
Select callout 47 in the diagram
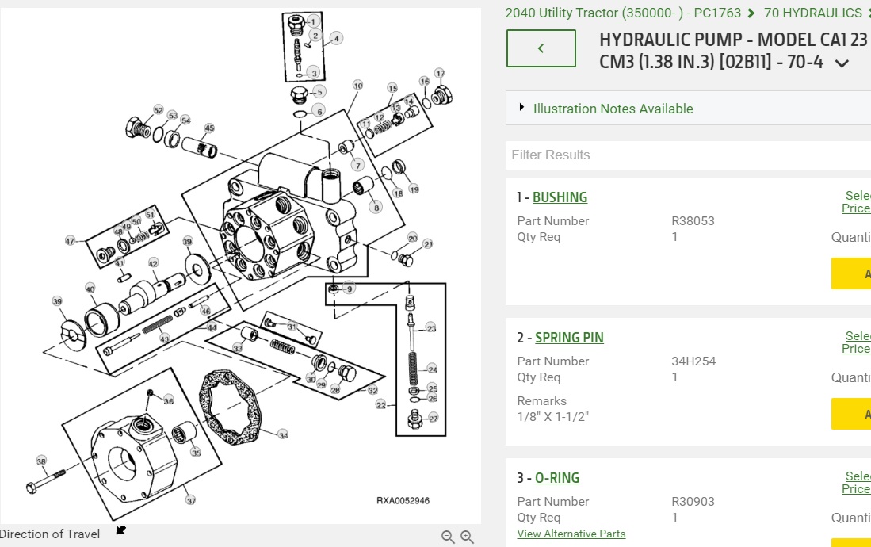tap(70, 241)
